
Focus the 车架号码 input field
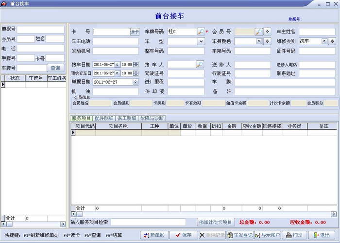[253, 51]
